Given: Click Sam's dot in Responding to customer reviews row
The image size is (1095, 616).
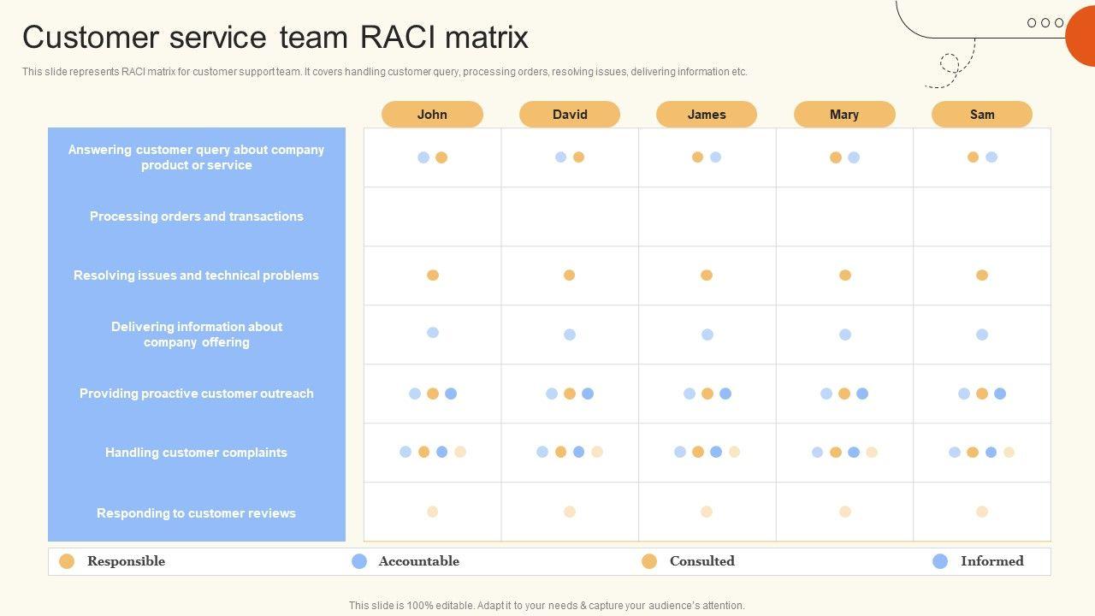Looking at the screenshot, I should coord(982,512).
